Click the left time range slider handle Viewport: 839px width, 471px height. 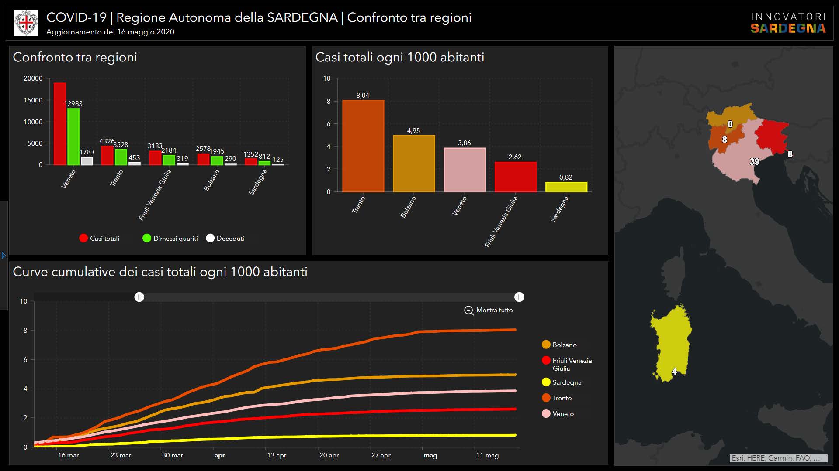click(139, 297)
